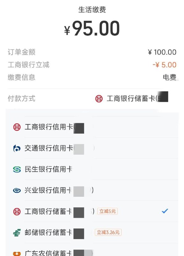Click the ICBC logo beside 工商银行信用卡
Viewport: 184px width, 256px height.
pyautogui.click(x=17, y=127)
